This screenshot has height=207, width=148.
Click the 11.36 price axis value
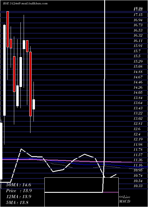(138, 160)
